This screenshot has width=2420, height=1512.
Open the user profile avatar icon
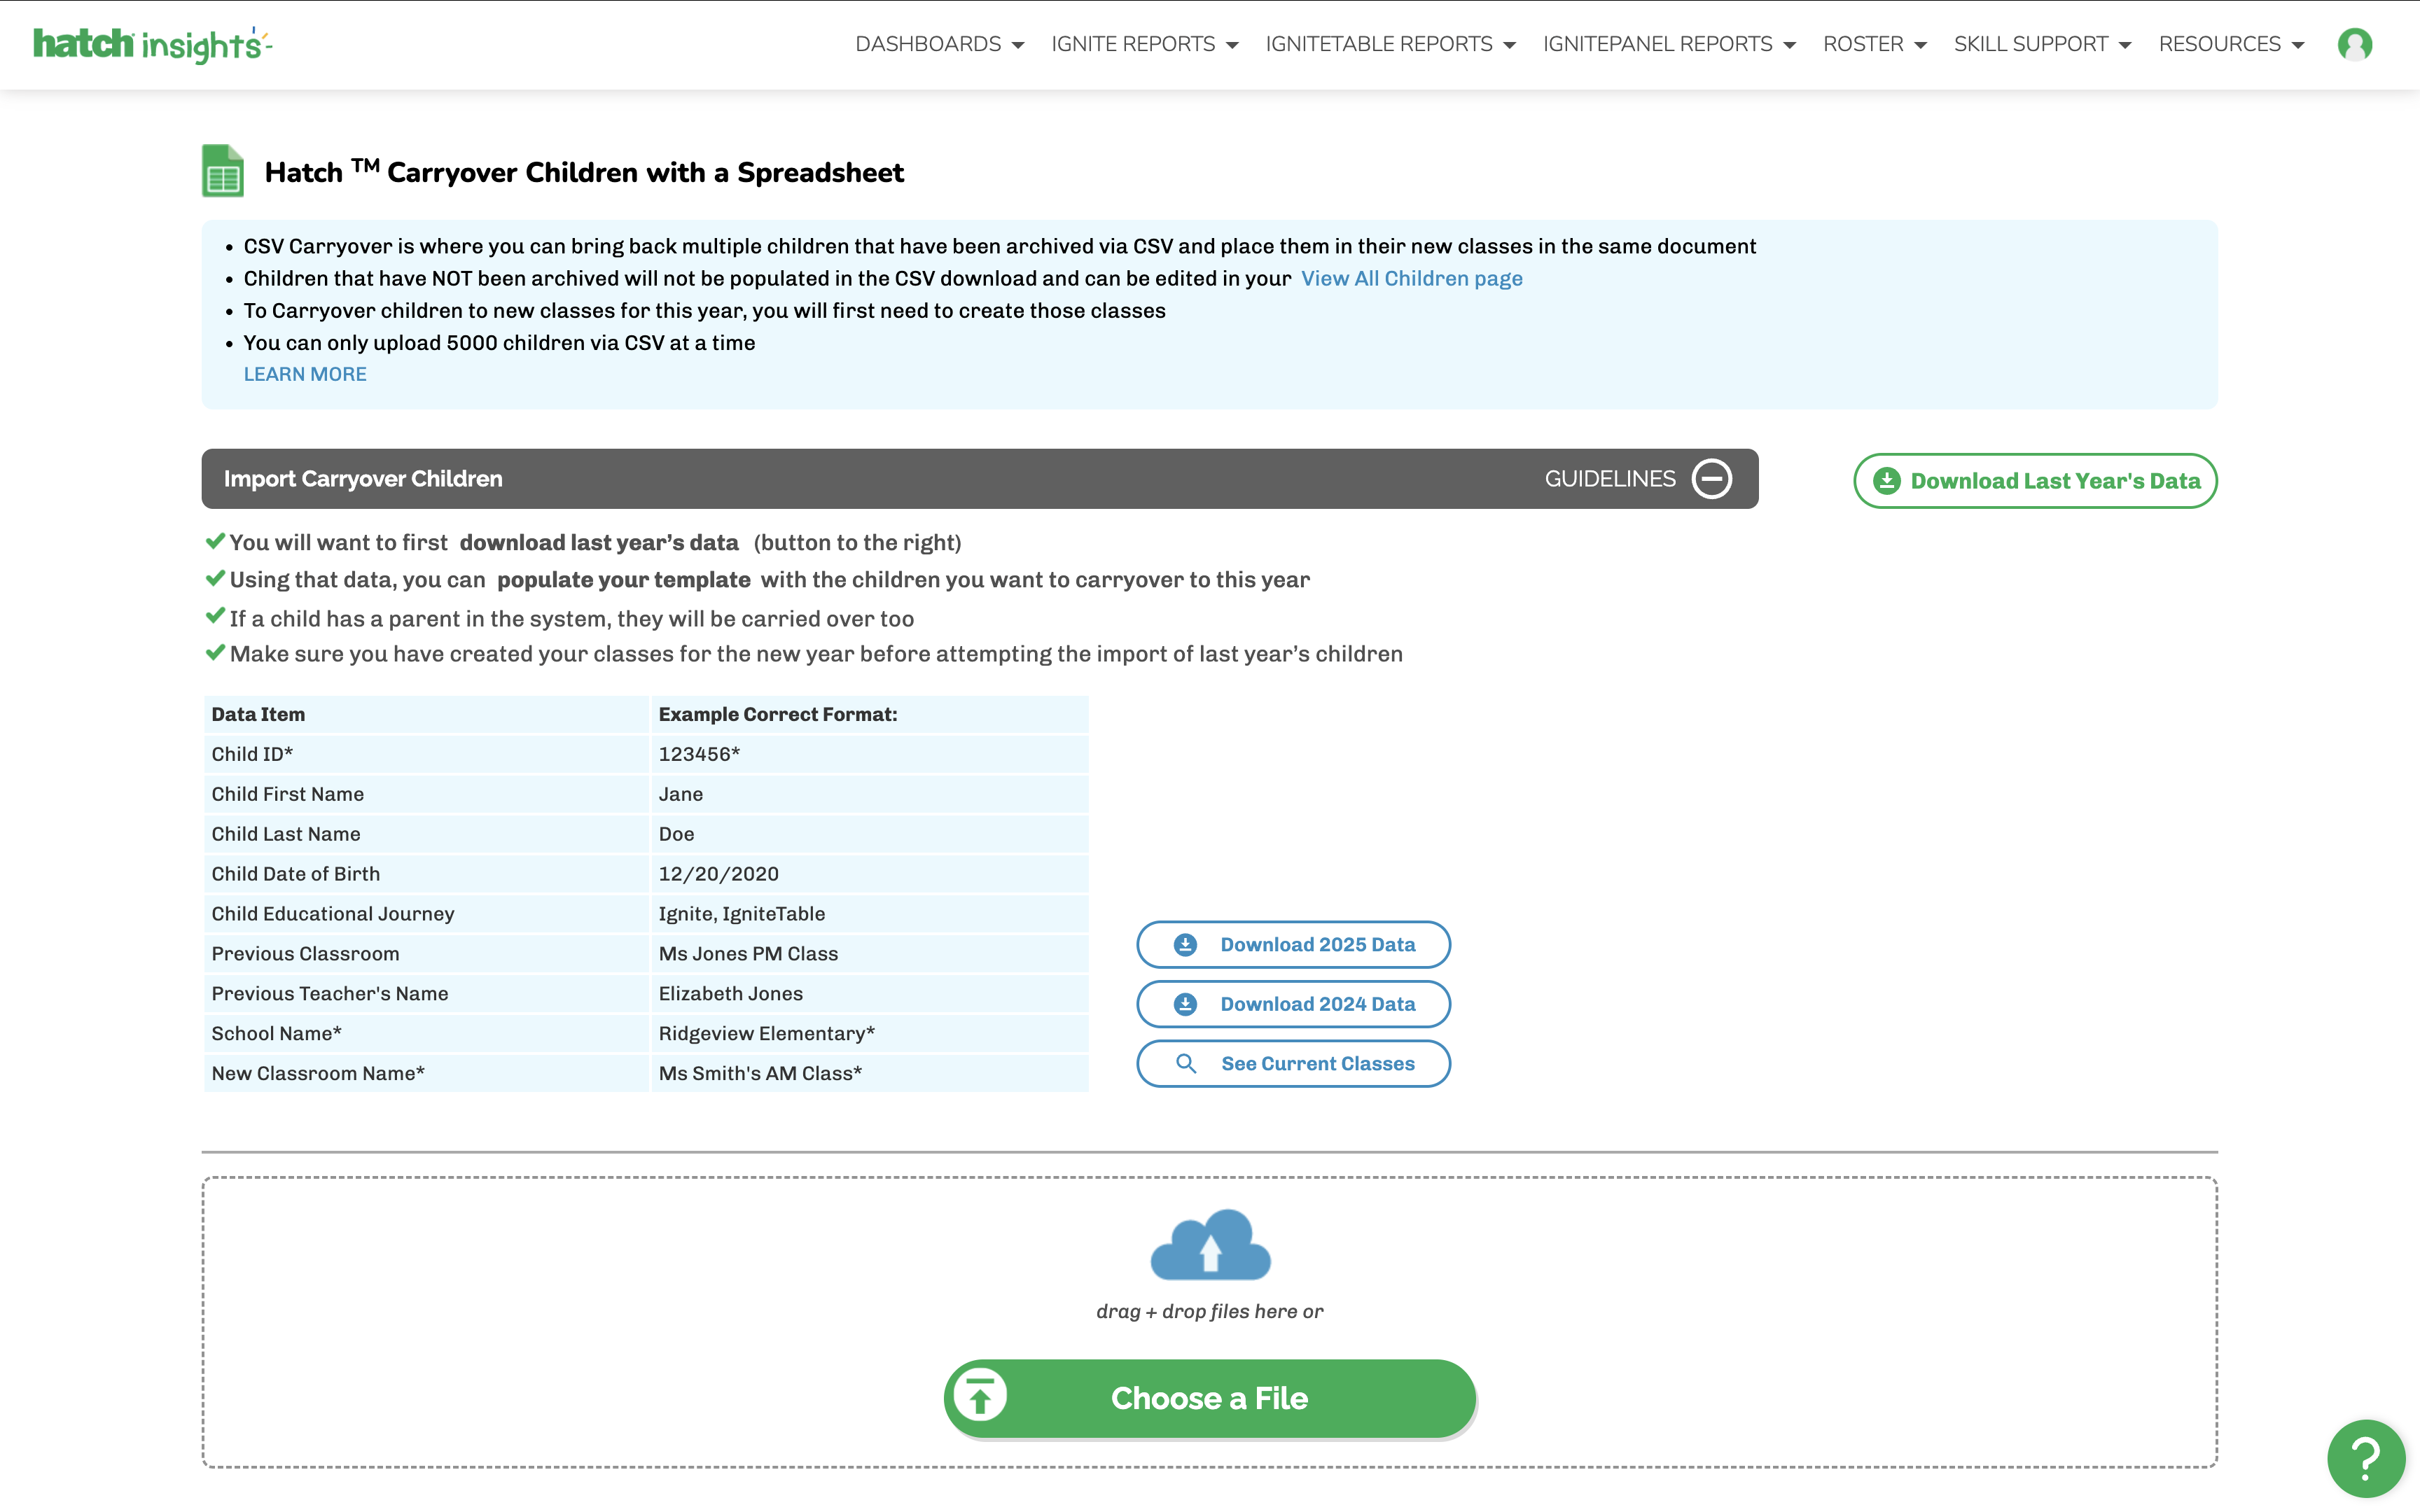(x=2354, y=45)
